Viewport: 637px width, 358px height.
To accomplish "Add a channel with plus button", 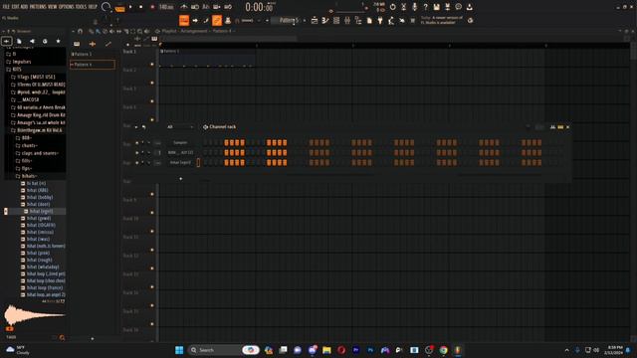I will [181, 179].
